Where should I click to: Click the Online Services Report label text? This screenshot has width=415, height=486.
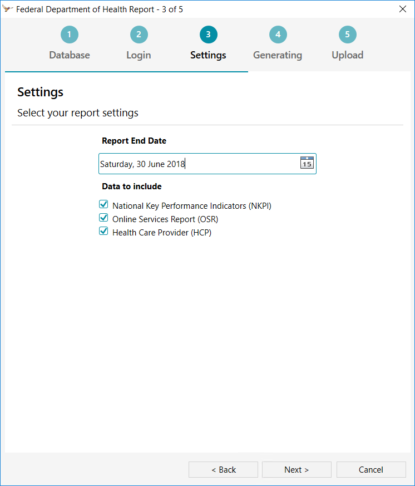coord(165,219)
